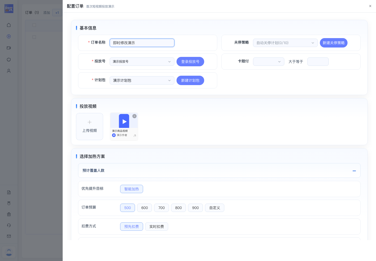Open the 计划包 dropdown

tap(142, 80)
